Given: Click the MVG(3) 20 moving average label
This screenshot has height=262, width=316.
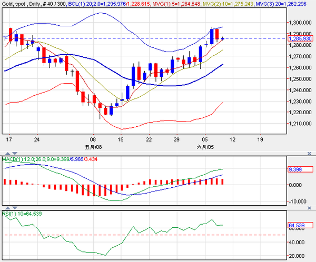Looking at the screenshot, I should pos(287,3).
